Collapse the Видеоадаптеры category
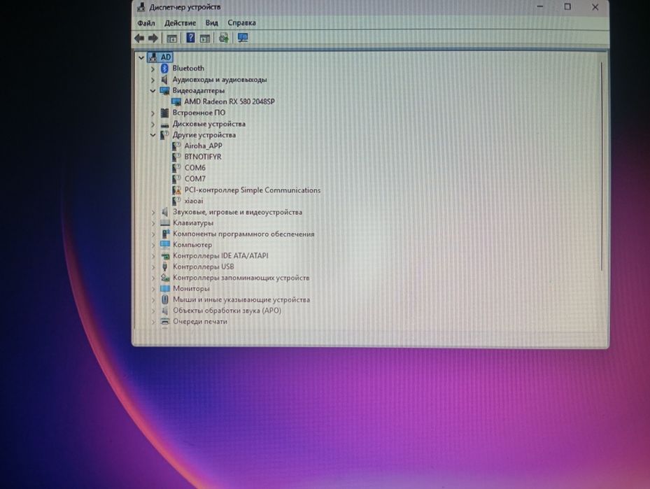Viewport: 650px width, 489px height. tap(153, 91)
